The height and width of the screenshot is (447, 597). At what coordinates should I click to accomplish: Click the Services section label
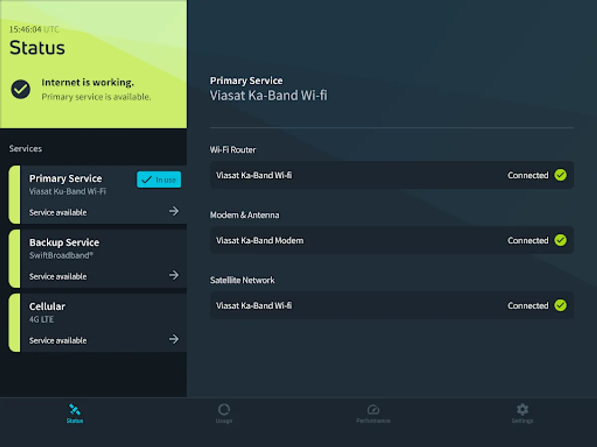pyautogui.click(x=25, y=149)
